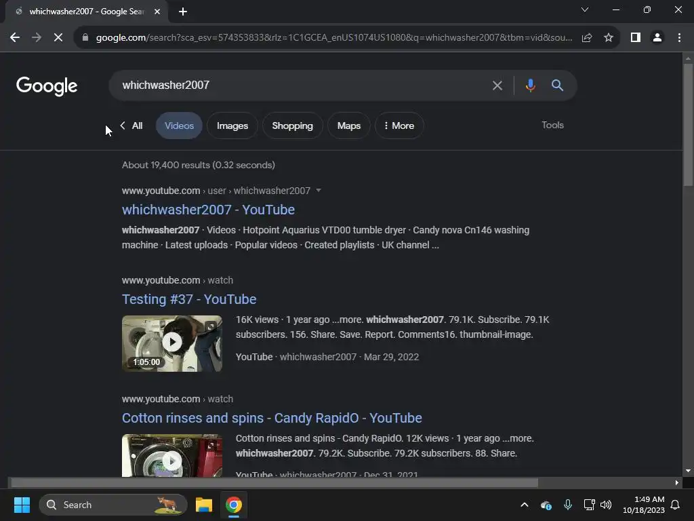
Task: Go back to the previous page
Action: click(x=15, y=38)
